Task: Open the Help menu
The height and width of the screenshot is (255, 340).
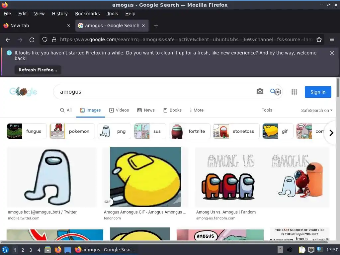Action: tap(130, 14)
